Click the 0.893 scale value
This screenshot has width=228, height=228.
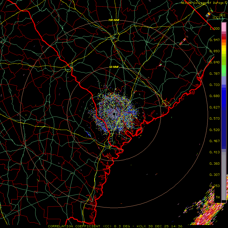point(215,51)
